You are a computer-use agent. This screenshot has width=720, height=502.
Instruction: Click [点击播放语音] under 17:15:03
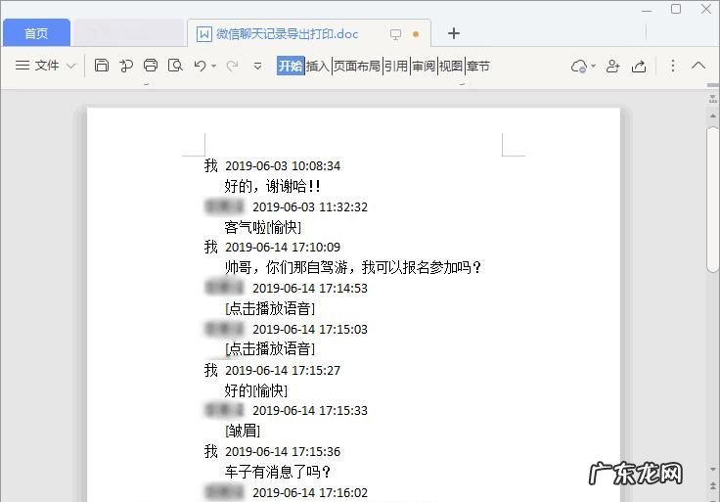270,348
